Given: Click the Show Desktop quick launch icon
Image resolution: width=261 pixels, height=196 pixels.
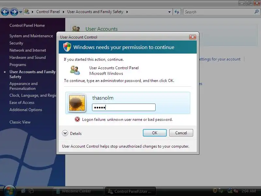Looking at the screenshot, I should [x=23, y=191].
